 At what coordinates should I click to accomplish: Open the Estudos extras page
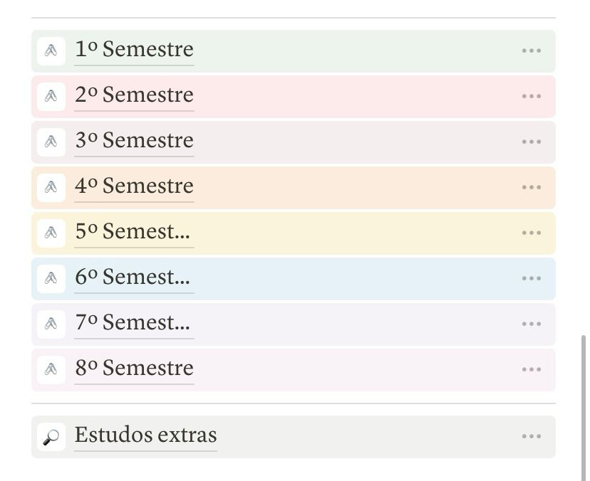[145, 435]
